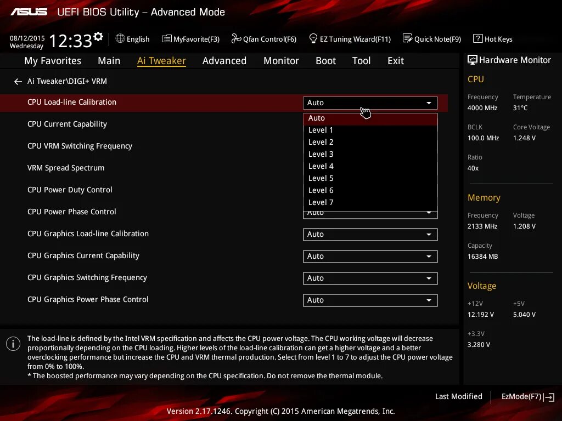Click the back arrow beside Ai Tweaker\DIGI+ VRM

pos(18,82)
